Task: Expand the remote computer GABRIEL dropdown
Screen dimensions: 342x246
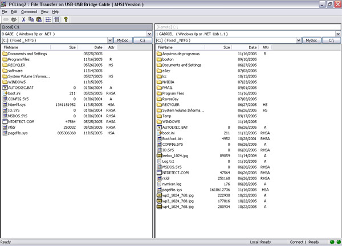Action: click(337, 34)
